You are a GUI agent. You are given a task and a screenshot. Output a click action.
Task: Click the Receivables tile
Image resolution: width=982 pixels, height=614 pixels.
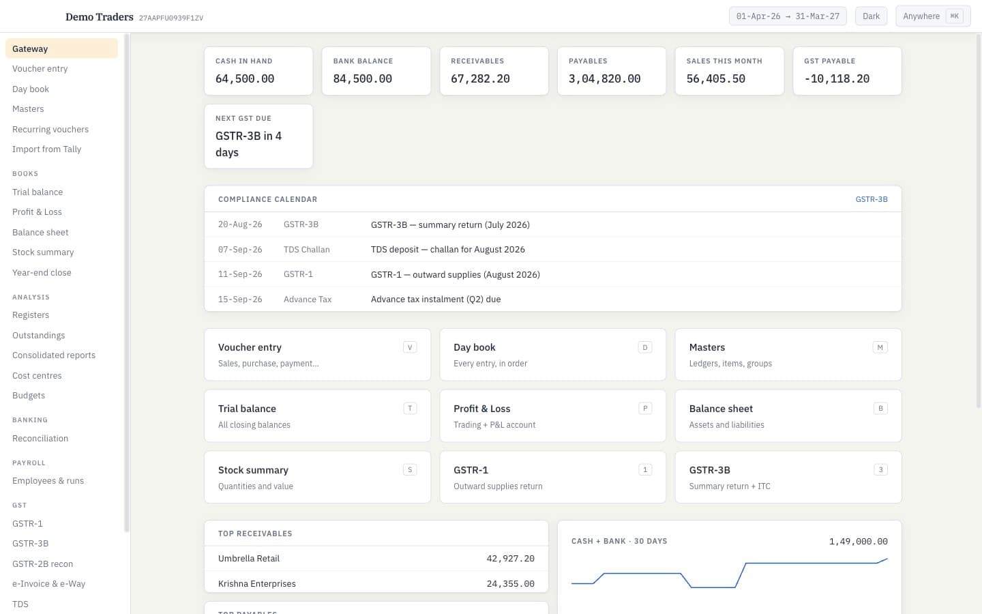click(x=494, y=71)
